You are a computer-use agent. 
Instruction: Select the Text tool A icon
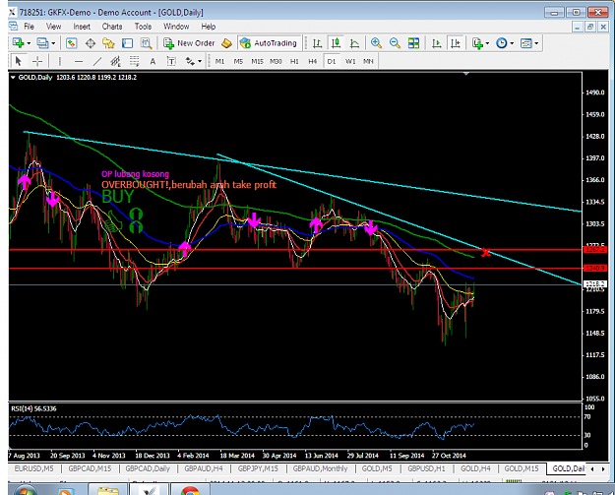point(153,61)
